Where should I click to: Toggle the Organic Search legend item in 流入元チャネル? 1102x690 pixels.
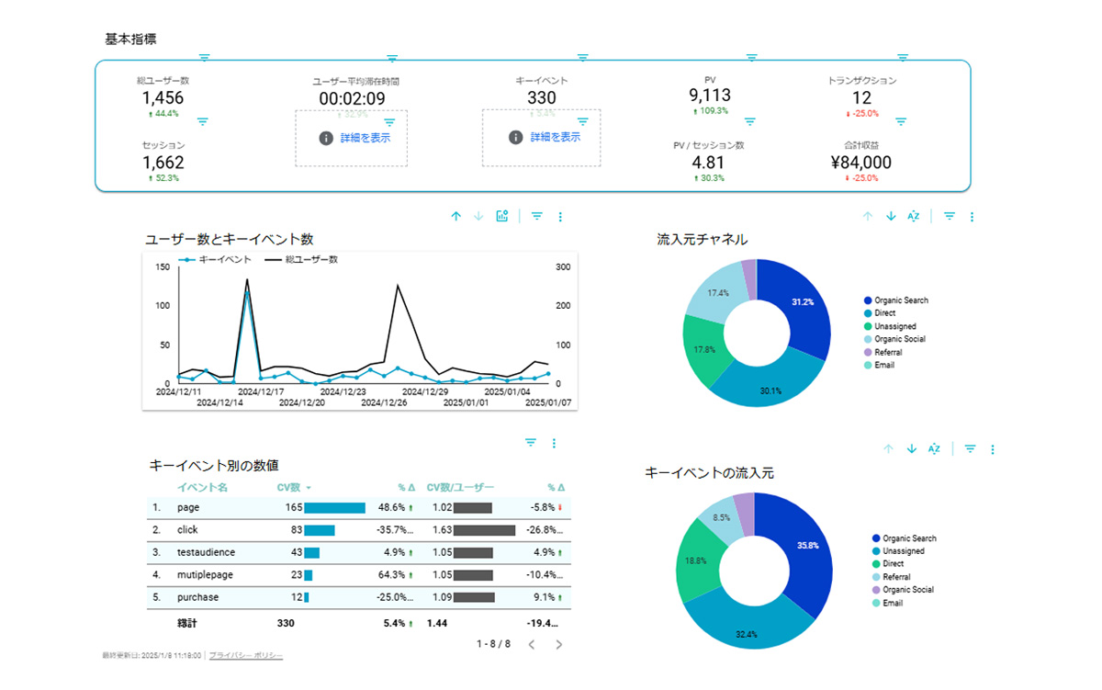(895, 300)
